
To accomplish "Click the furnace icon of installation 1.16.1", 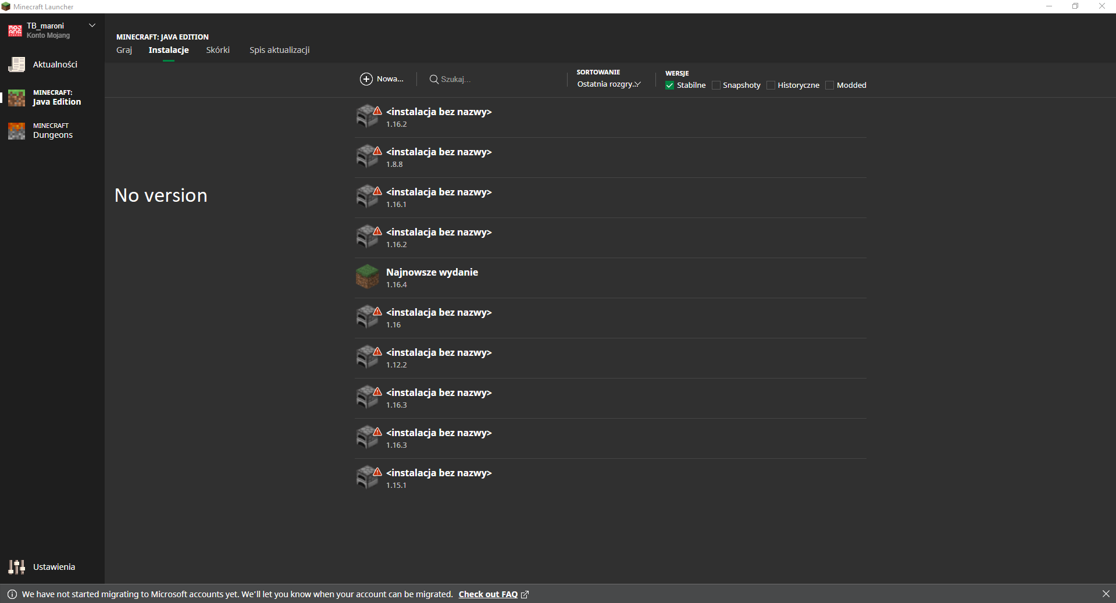I will tap(367, 197).
